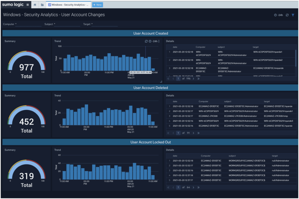Go to next page in Locked Out Details
Image resolution: width=299 pixels, height=199 pixels.
[x=193, y=188]
